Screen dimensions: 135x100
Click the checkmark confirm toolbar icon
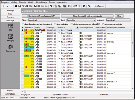tap(8, 6)
